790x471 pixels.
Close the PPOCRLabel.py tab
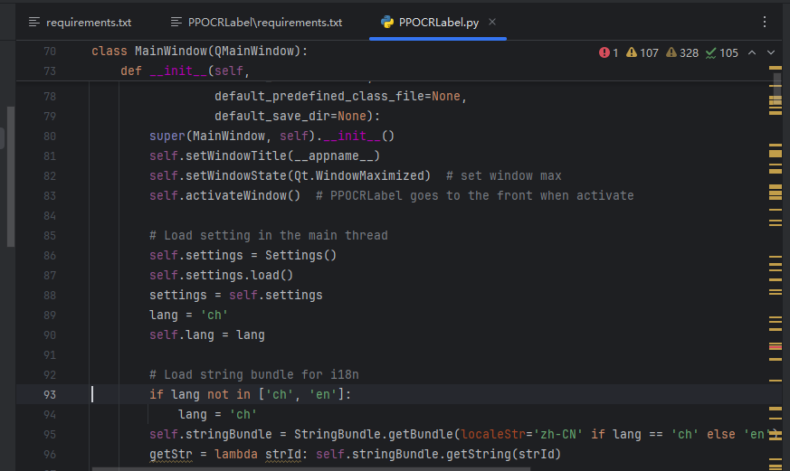[x=492, y=22]
